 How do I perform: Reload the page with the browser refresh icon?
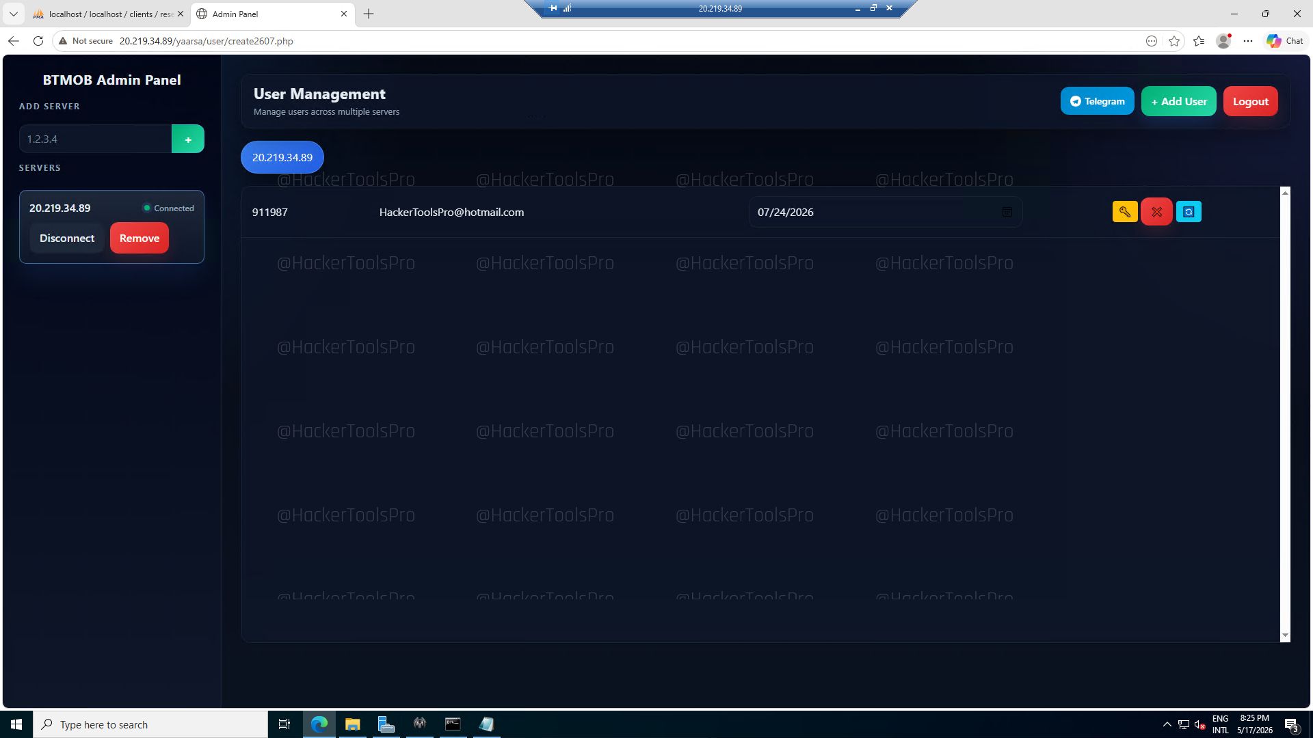38,41
